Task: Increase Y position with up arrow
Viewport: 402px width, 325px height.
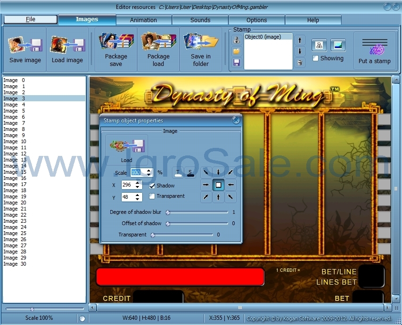Action: [138, 195]
